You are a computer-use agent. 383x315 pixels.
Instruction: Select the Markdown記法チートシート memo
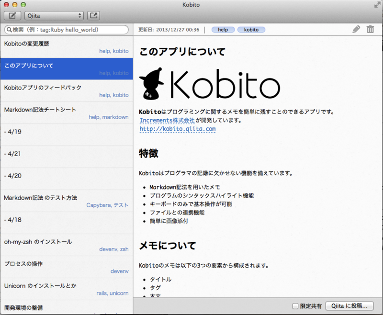coord(67,113)
